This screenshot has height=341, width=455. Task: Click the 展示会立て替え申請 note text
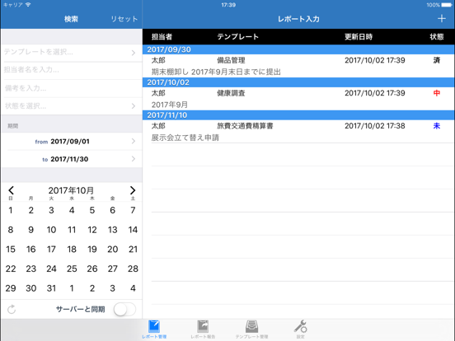click(185, 138)
